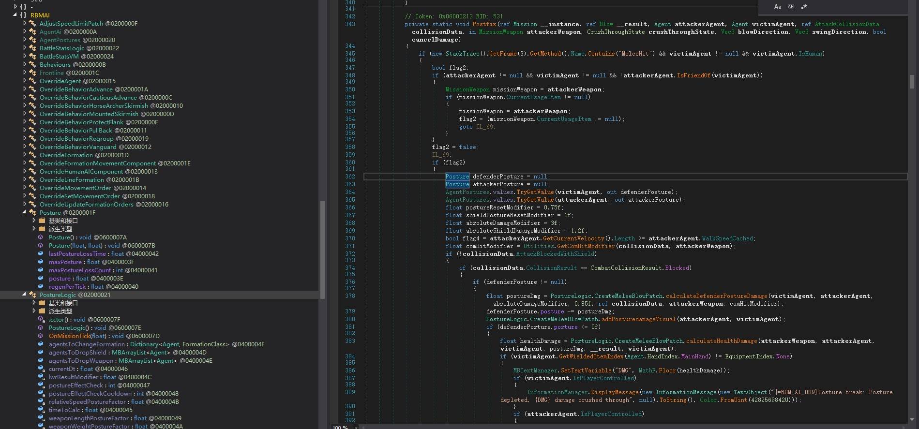The width and height of the screenshot is (919, 429).
Task: Toggle Match Whole Word search option
Action: (x=791, y=7)
